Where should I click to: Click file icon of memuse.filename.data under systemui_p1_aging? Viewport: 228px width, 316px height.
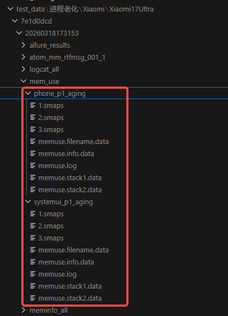point(33,250)
